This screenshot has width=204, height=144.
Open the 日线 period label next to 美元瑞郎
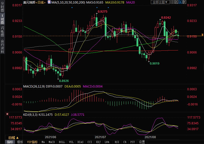40,2
